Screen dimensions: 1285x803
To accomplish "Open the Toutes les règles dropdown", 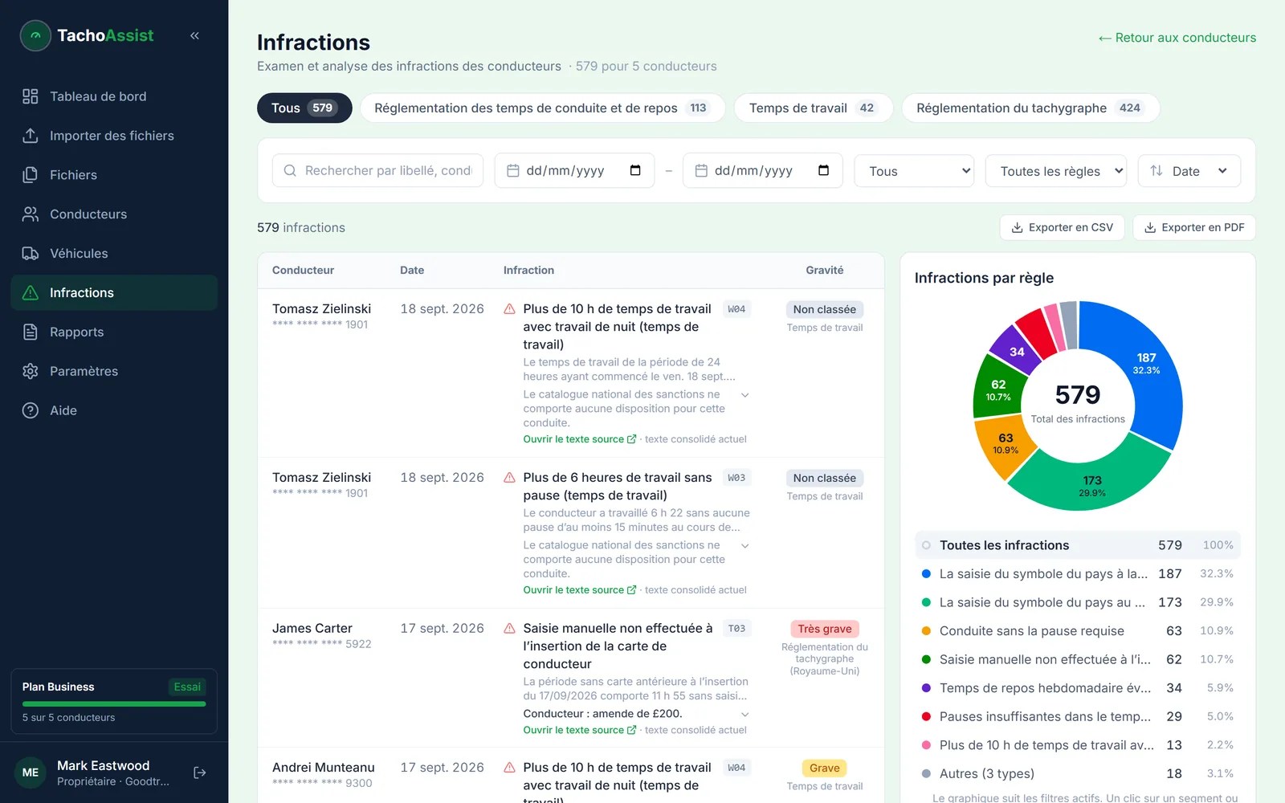I will (1056, 171).
